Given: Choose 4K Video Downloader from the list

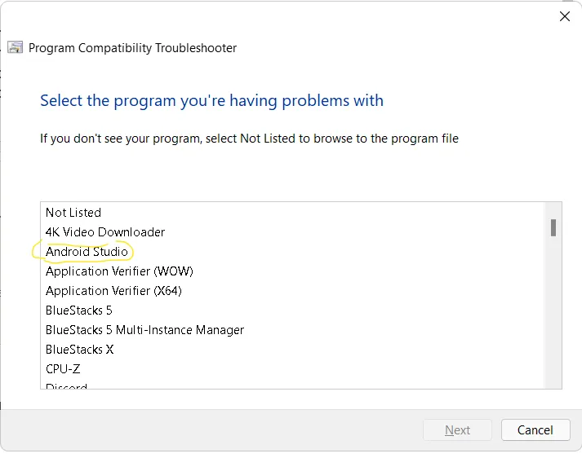Looking at the screenshot, I should click(x=105, y=232).
